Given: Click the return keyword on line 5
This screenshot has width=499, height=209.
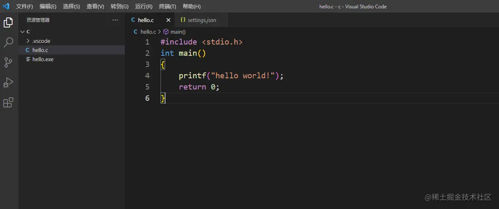Looking at the screenshot, I should 193,87.
